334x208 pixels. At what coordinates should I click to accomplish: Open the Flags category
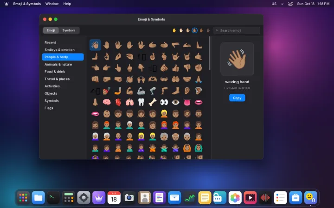pos(63,108)
